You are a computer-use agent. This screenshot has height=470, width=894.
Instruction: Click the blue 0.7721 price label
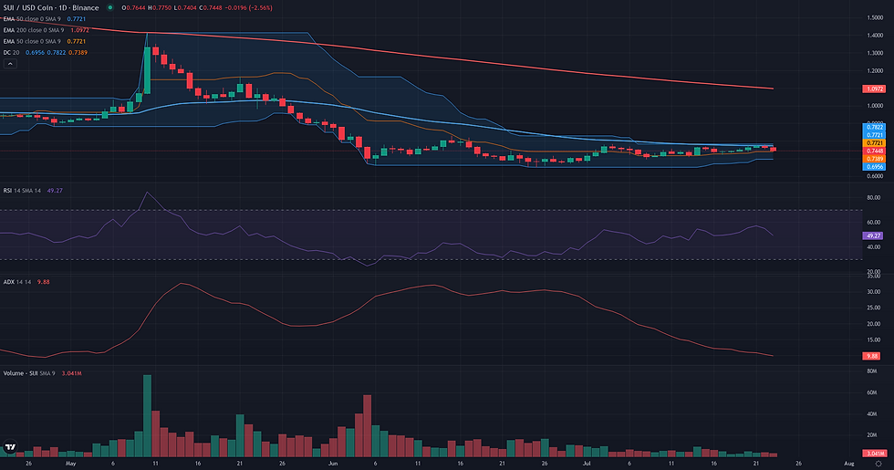[875, 135]
